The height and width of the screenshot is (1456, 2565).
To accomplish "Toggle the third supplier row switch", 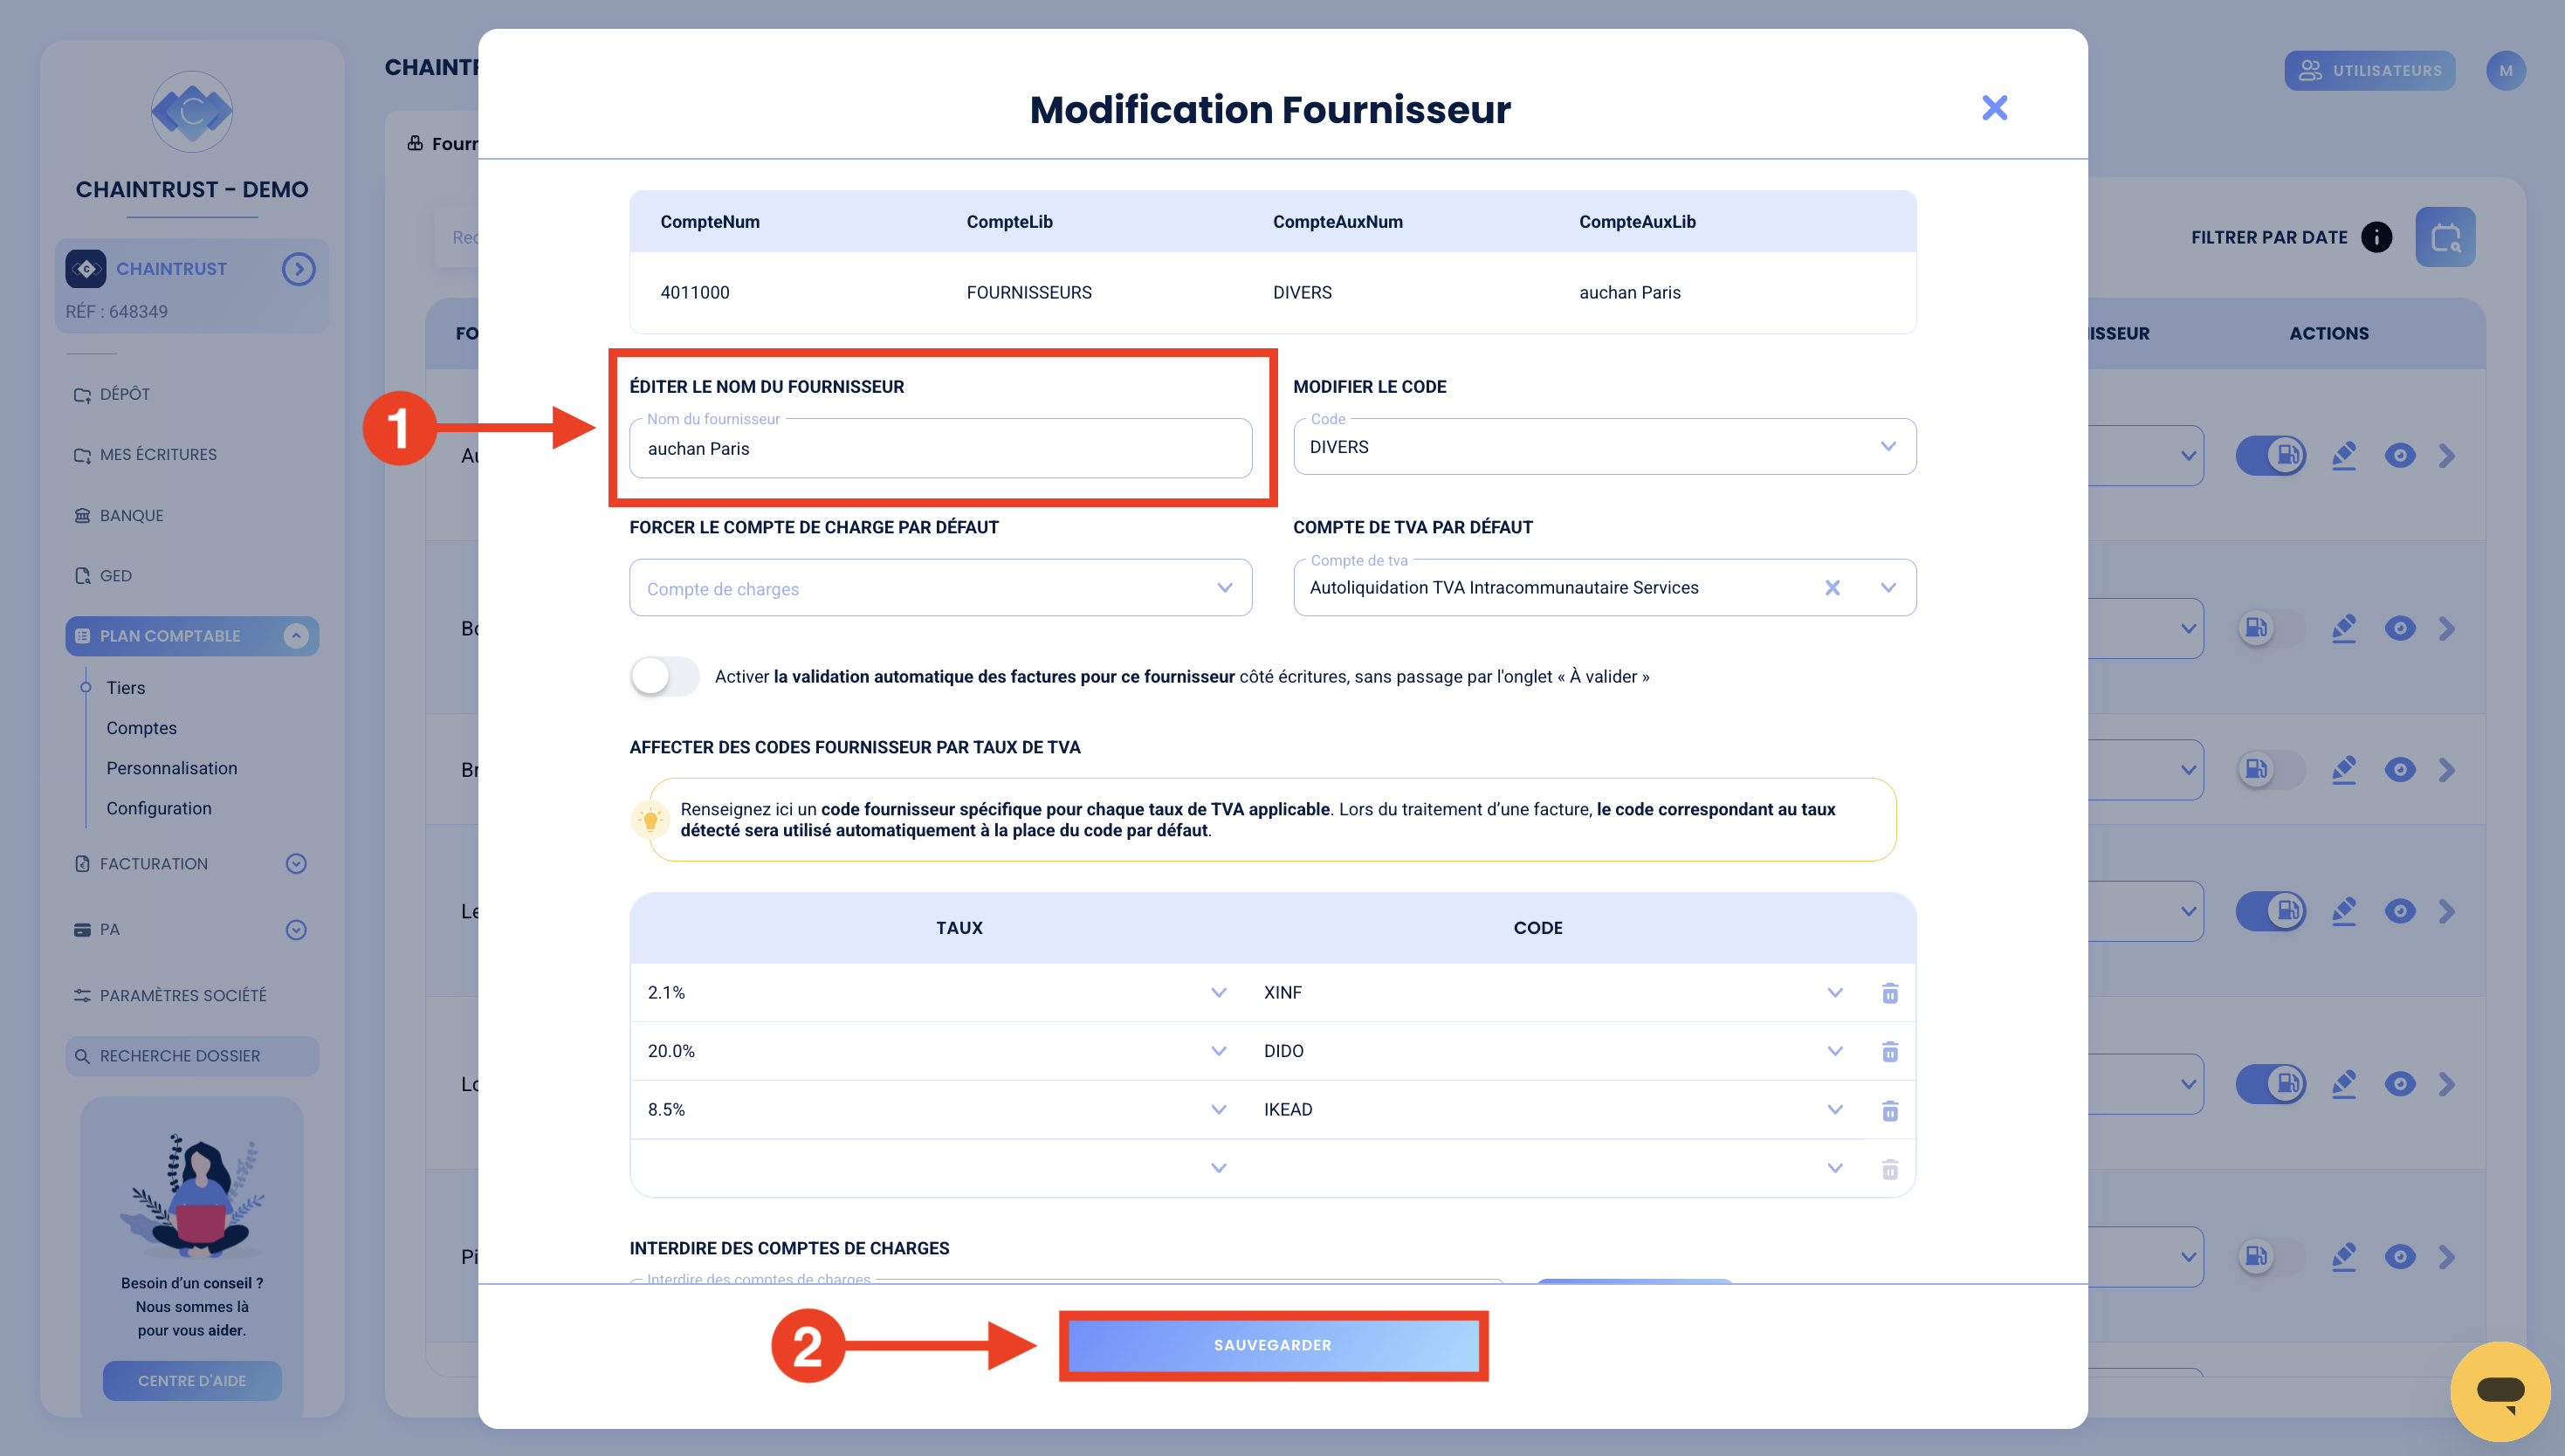I will [2271, 770].
